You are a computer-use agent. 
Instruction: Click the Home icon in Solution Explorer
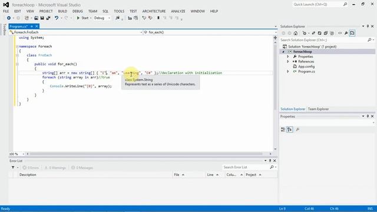(x=296, y=33)
